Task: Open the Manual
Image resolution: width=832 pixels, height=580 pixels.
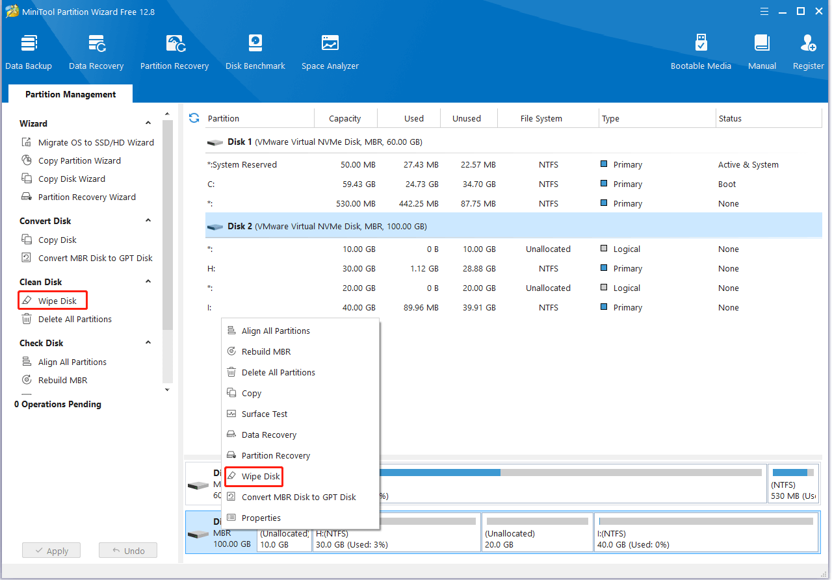Action: pyautogui.click(x=762, y=53)
